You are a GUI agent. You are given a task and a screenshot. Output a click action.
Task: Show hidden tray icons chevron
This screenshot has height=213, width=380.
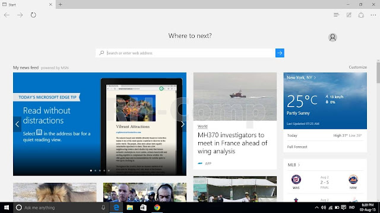tap(316, 208)
